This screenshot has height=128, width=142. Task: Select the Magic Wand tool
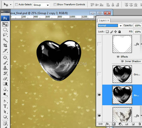click(5, 40)
